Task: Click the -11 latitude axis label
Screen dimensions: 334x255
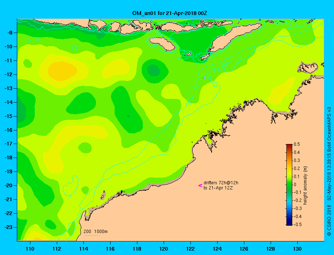Action: [8, 60]
